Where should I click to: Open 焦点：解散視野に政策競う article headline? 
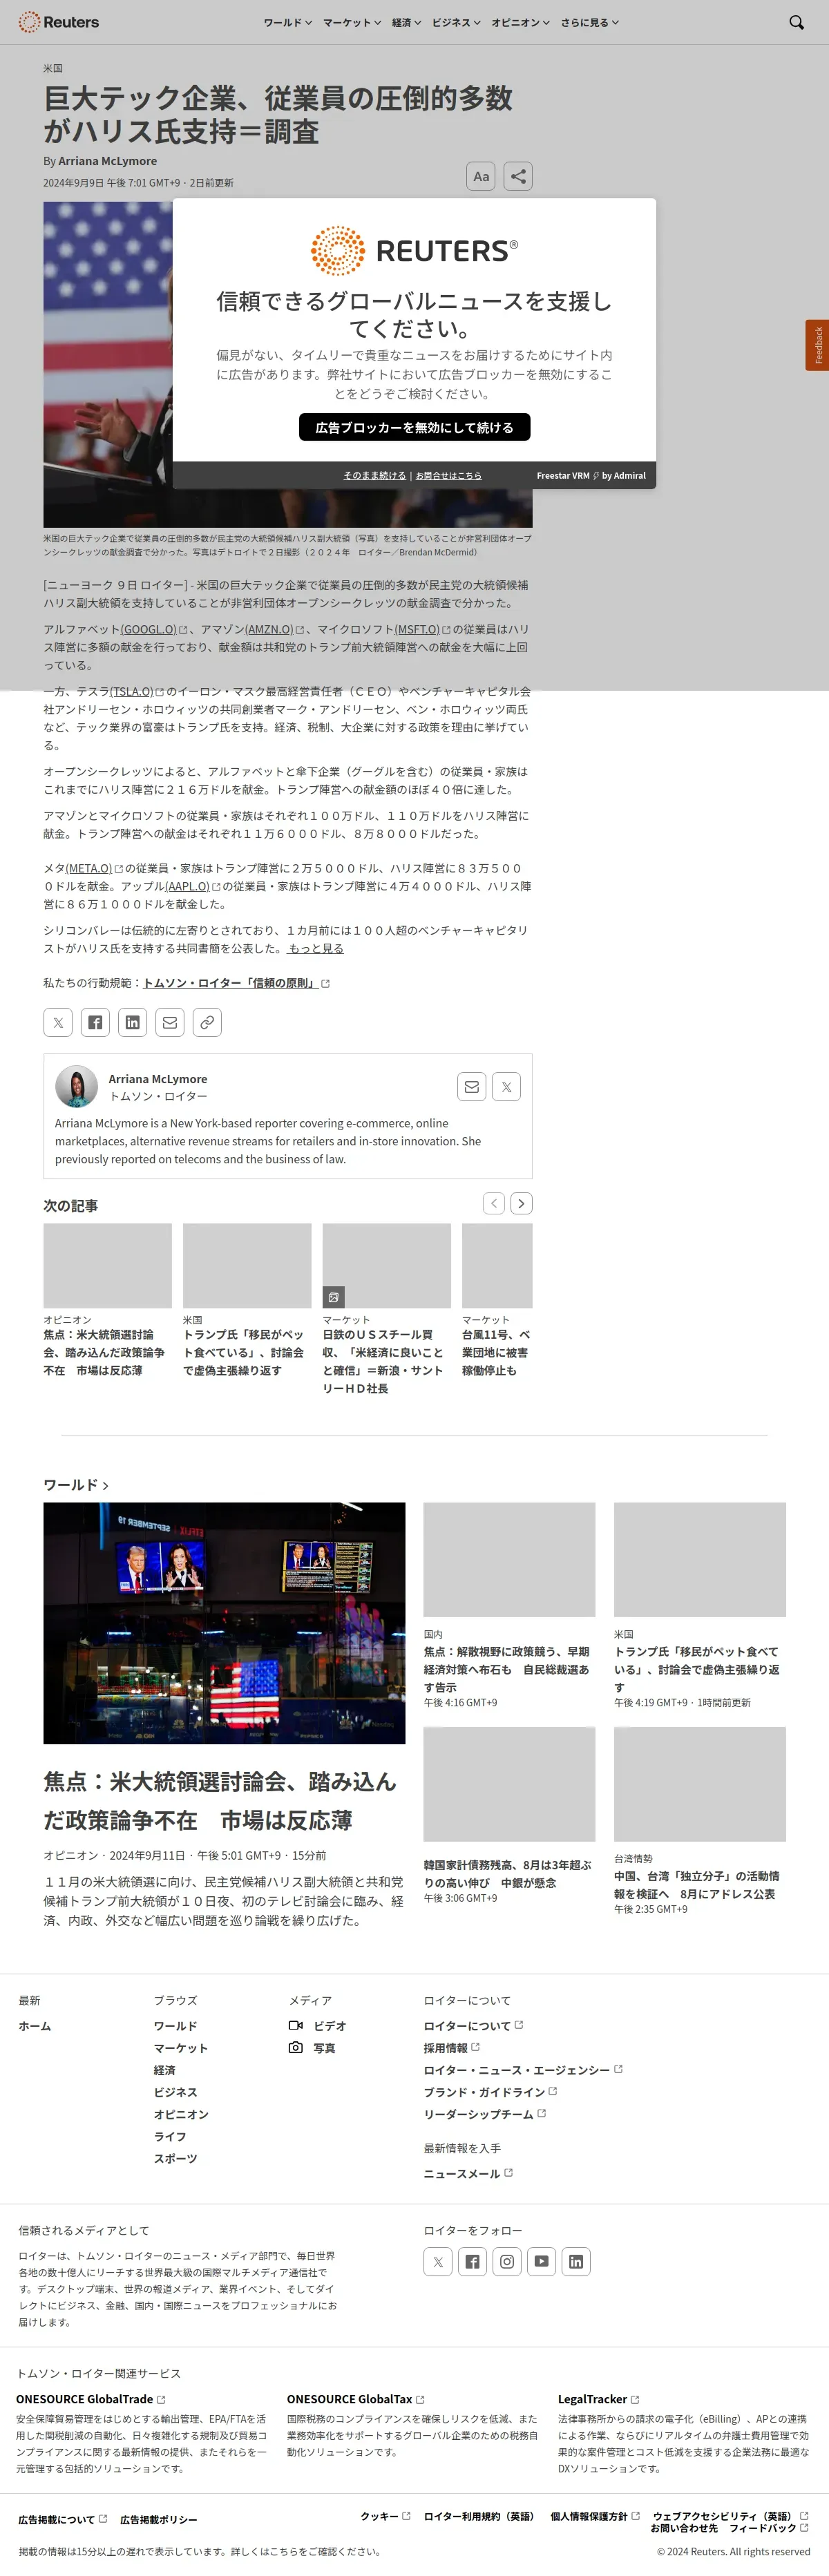coord(507,1669)
